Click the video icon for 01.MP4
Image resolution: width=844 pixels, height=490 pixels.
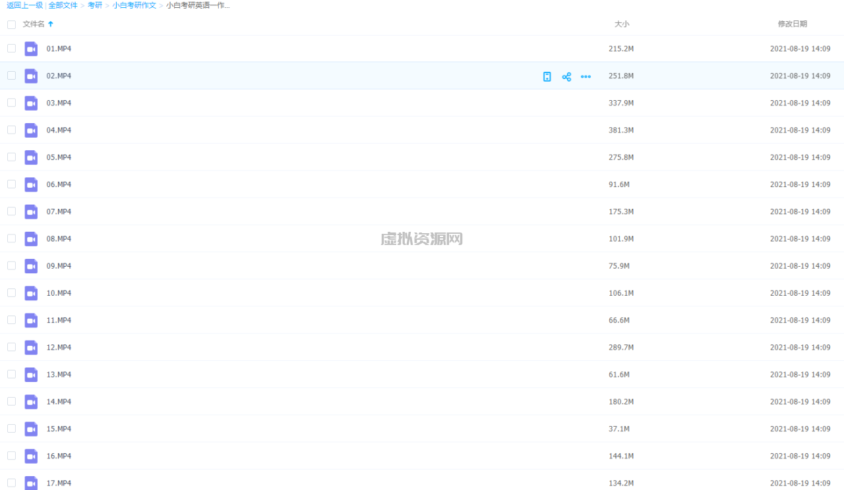pyautogui.click(x=31, y=49)
